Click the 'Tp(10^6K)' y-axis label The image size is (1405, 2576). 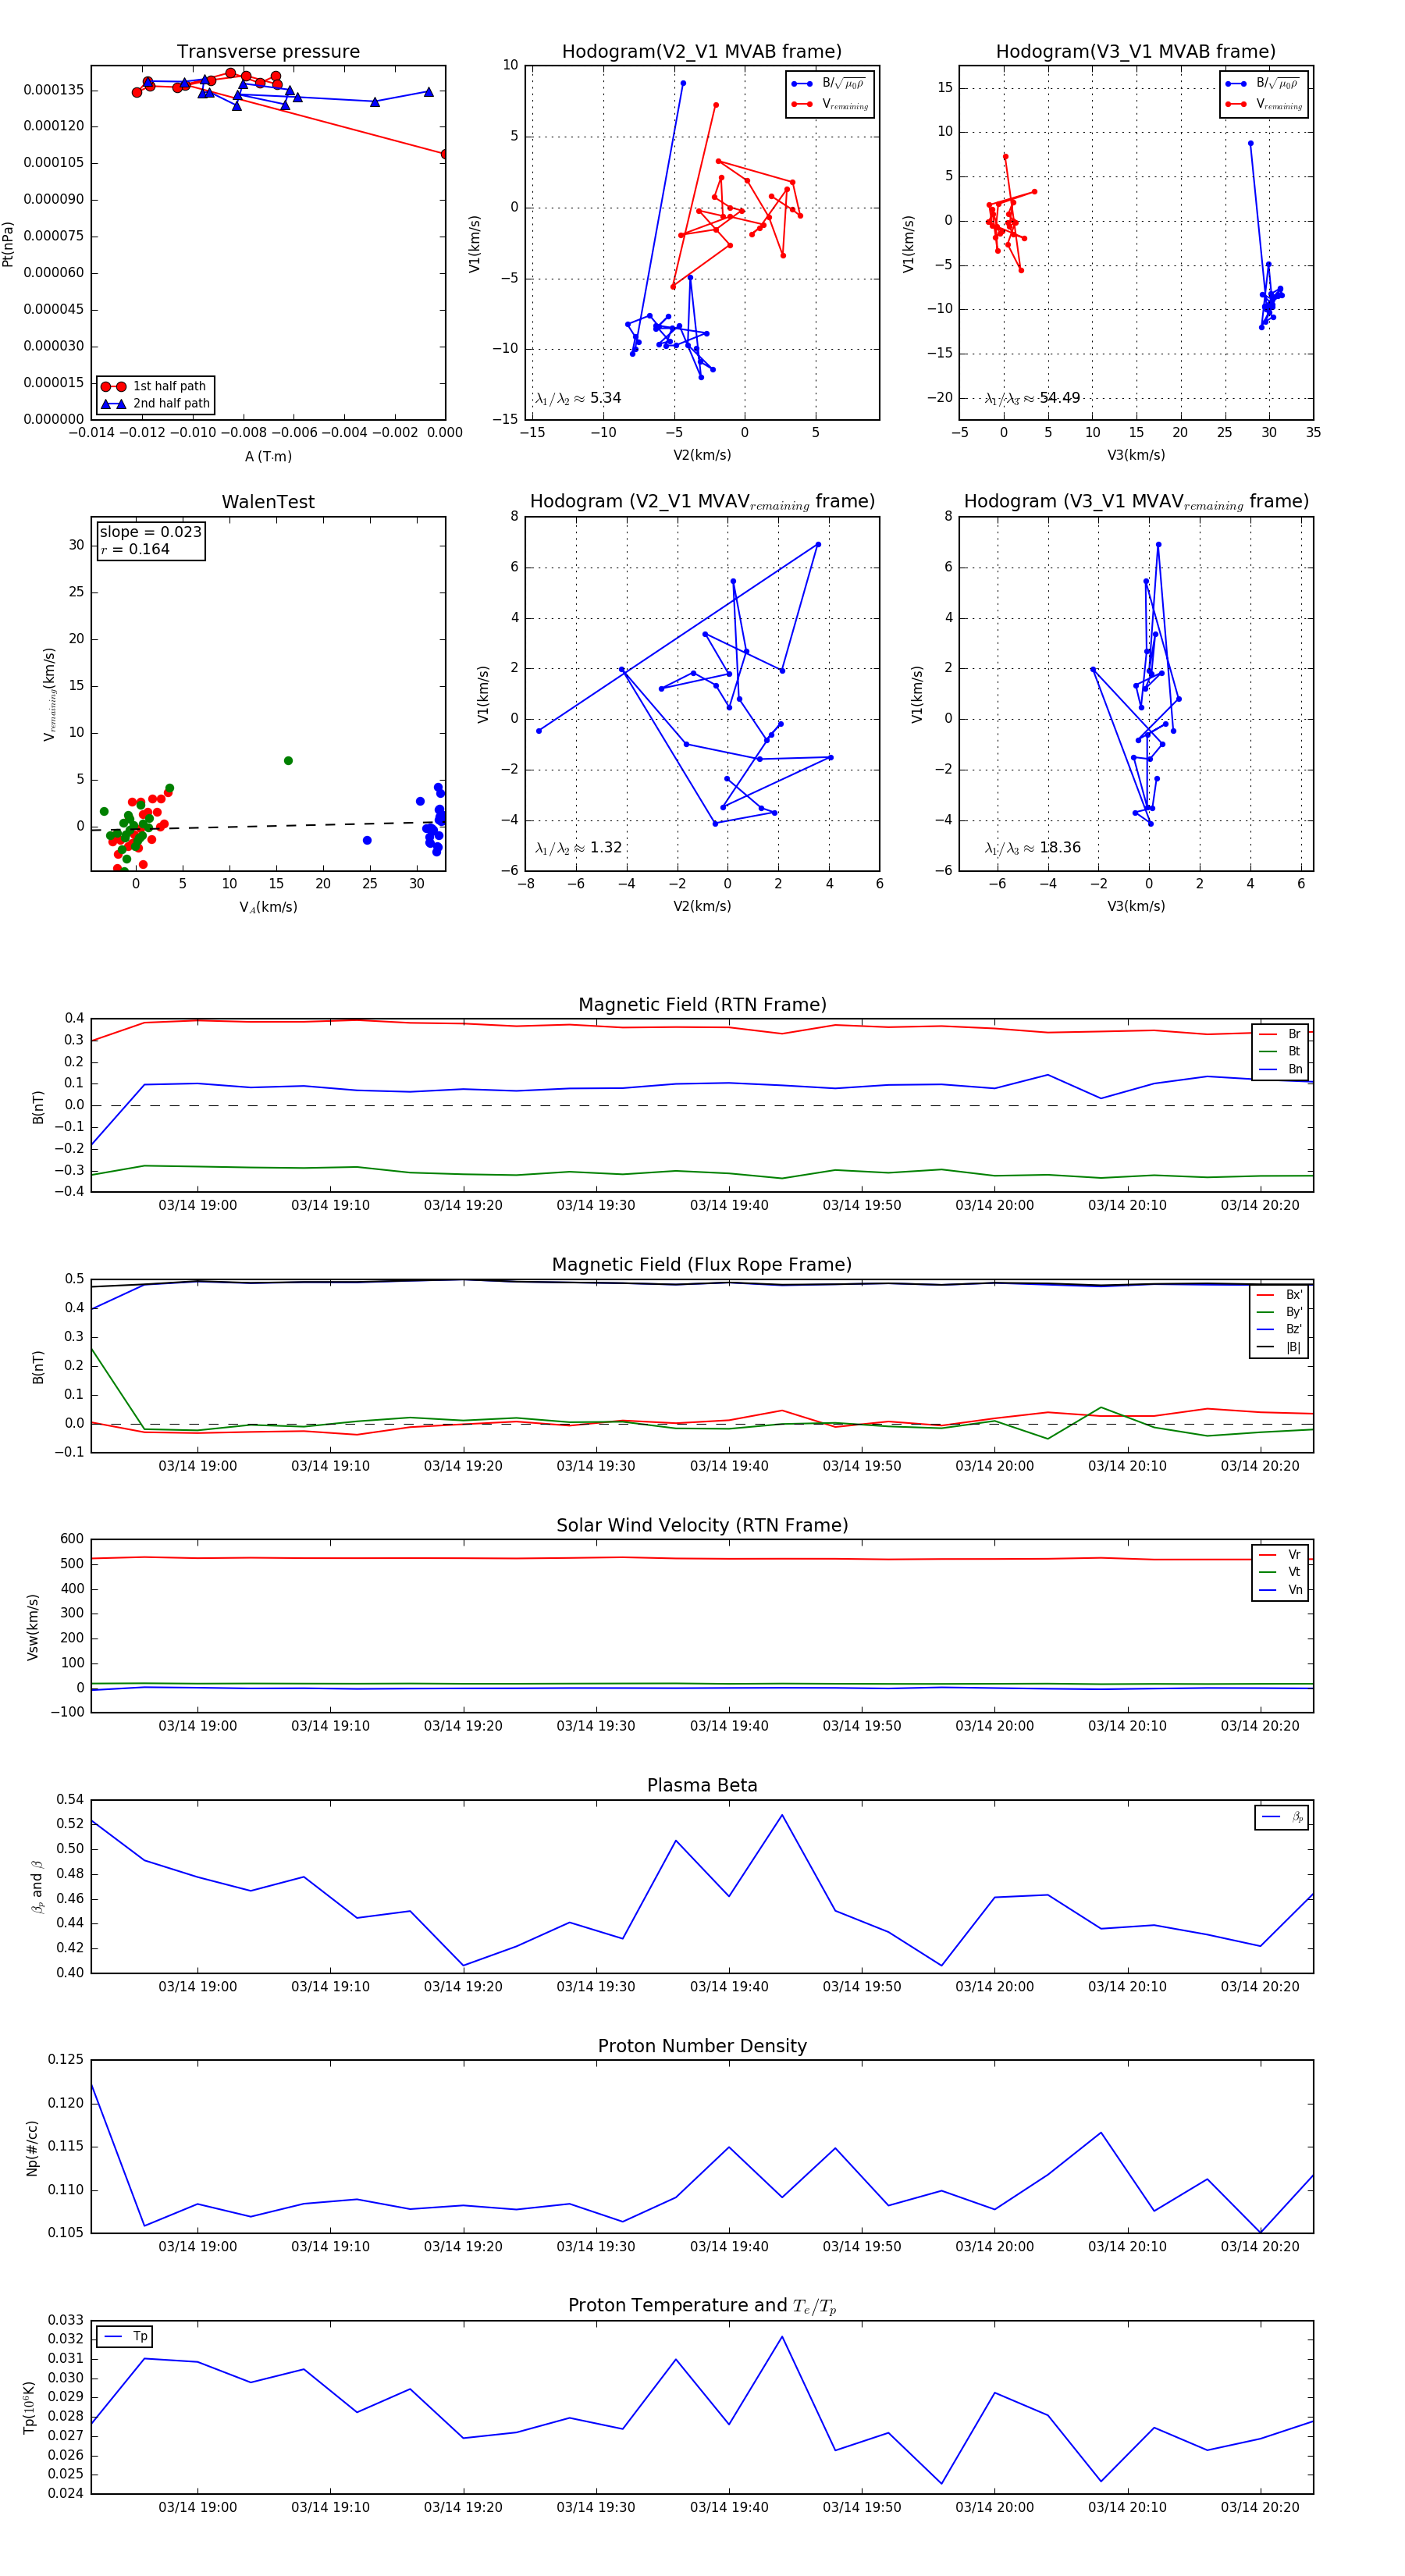(30, 2407)
